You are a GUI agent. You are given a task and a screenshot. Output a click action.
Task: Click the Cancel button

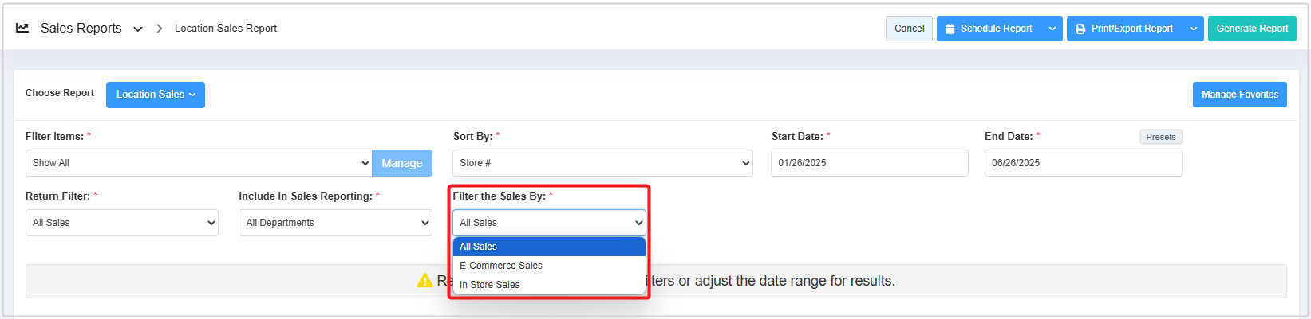click(909, 29)
